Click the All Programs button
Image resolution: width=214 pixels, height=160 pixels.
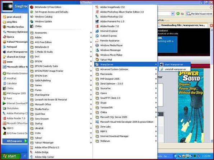(x=15, y=141)
